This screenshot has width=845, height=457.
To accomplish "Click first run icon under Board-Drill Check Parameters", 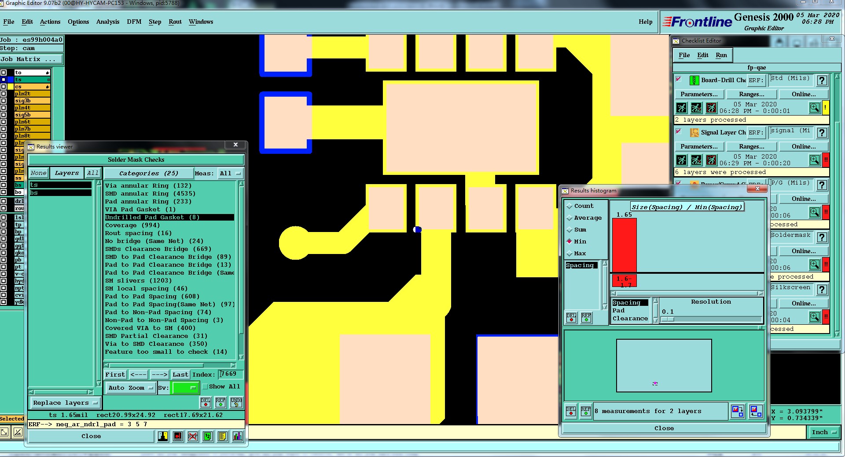I will [x=681, y=107].
